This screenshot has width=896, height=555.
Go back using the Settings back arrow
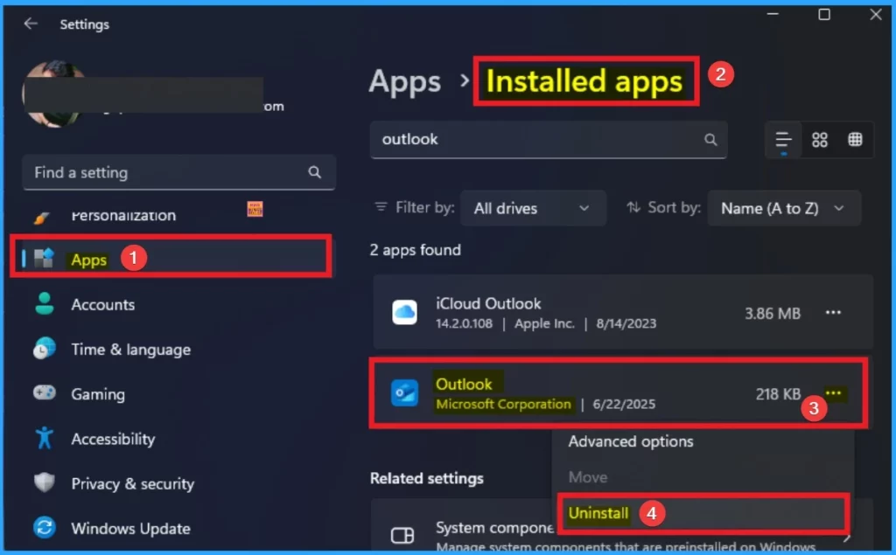tap(31, 24)
